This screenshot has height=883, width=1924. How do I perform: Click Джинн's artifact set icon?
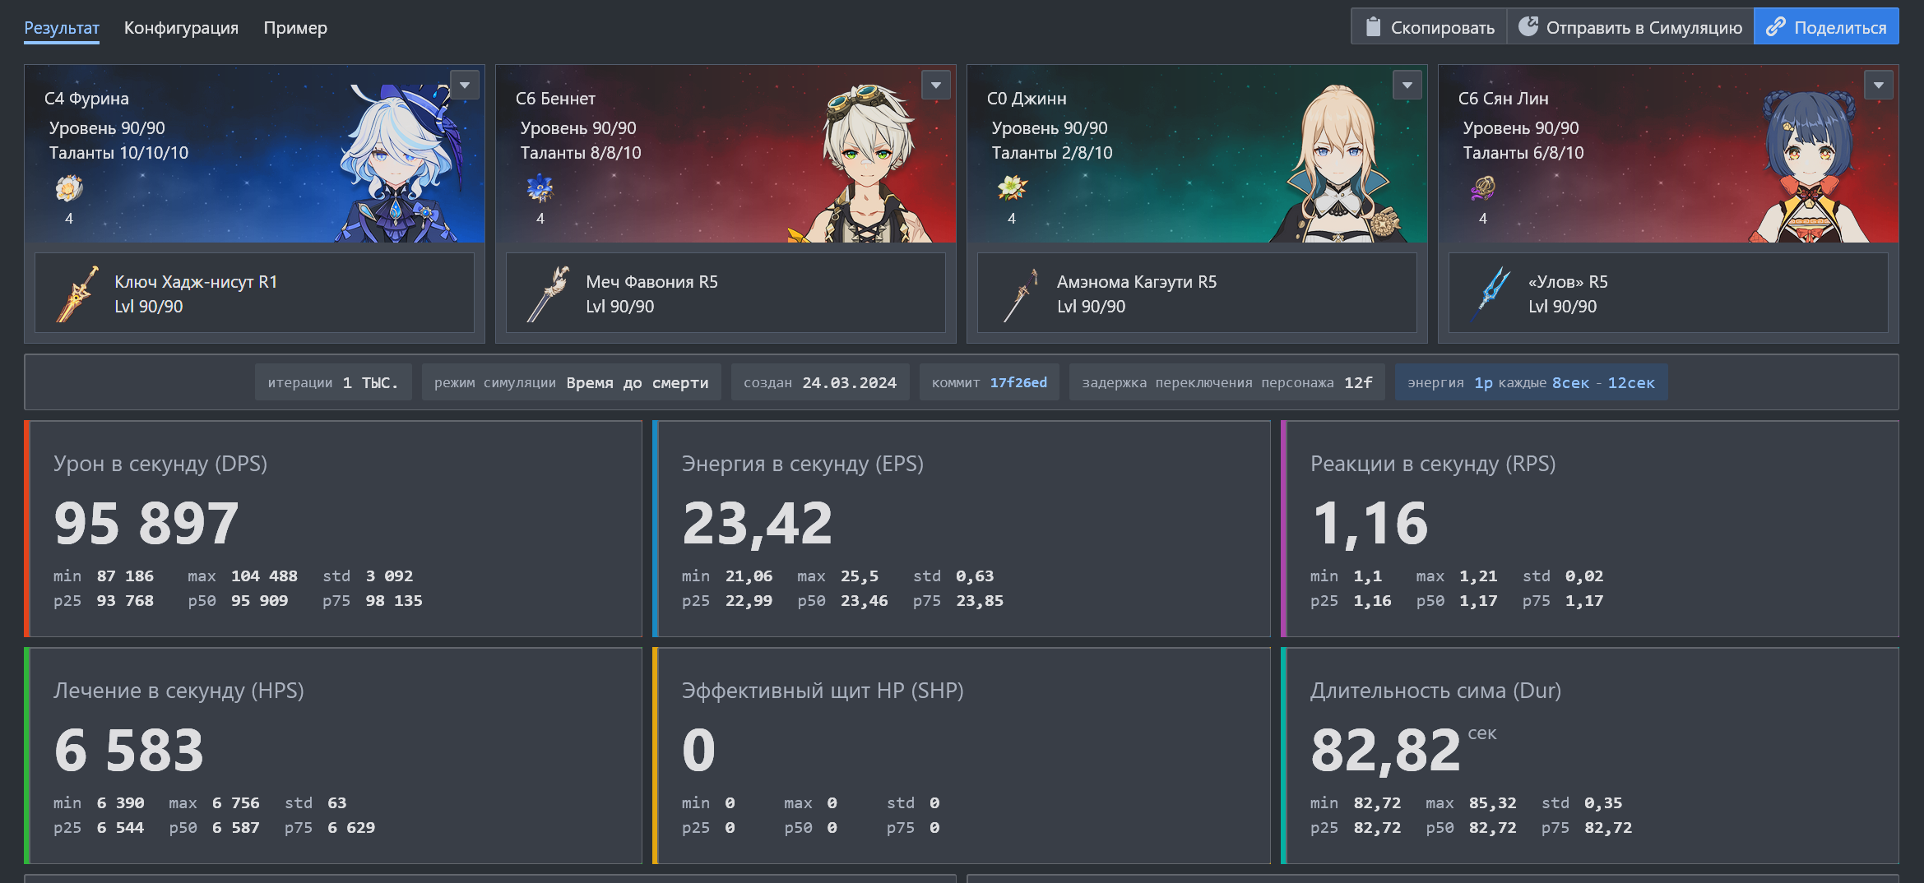point(1012,188)
